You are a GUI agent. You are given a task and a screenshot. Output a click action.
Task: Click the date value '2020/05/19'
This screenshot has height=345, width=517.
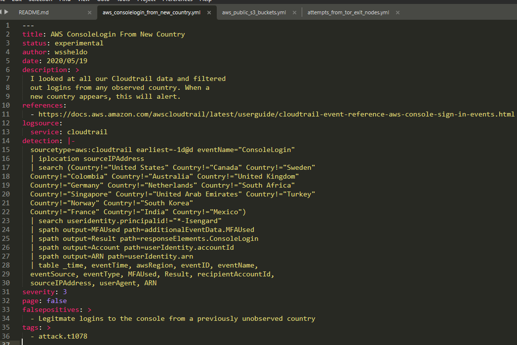click(x=67, y=61)
